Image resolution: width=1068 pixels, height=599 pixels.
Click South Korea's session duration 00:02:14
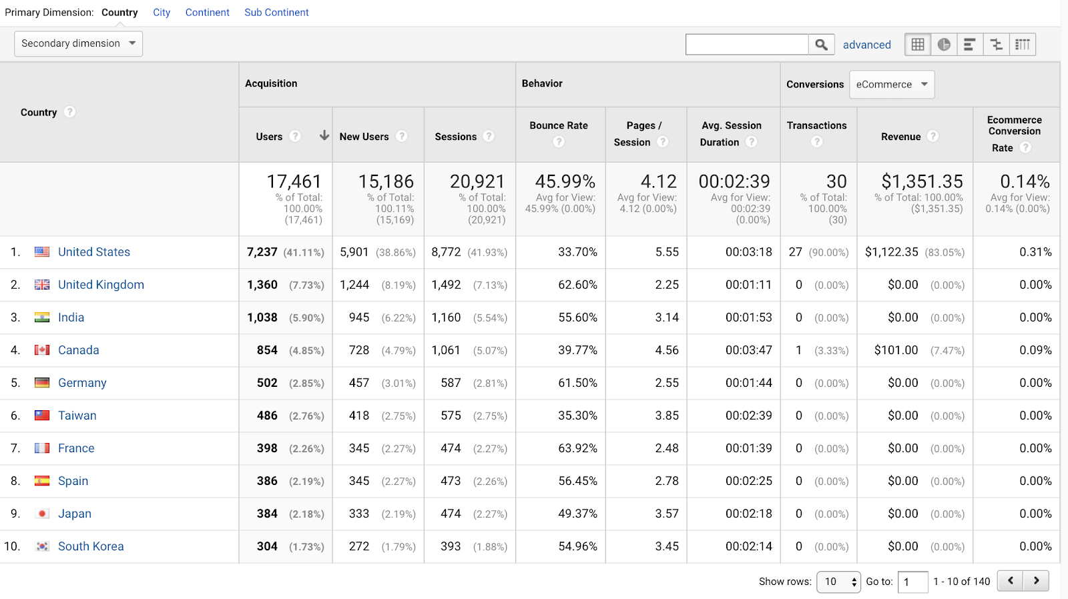click(x=749, y=546)
